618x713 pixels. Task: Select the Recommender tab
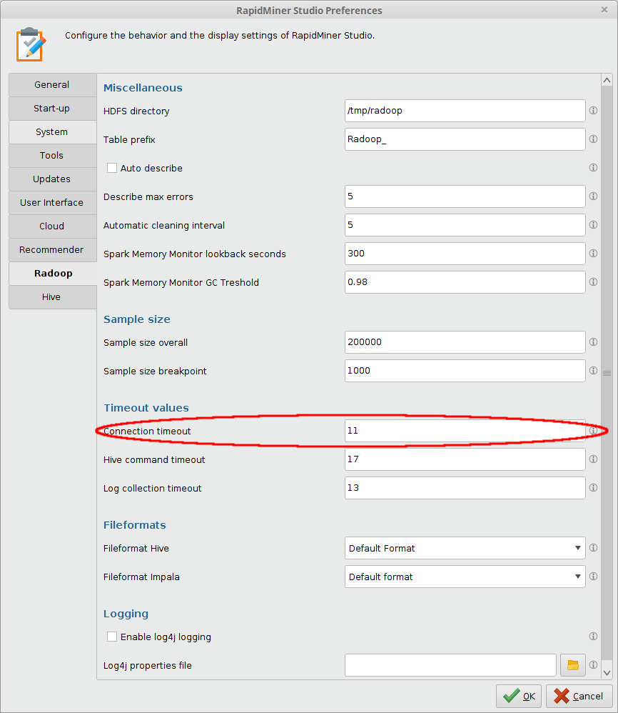(52, 250)
